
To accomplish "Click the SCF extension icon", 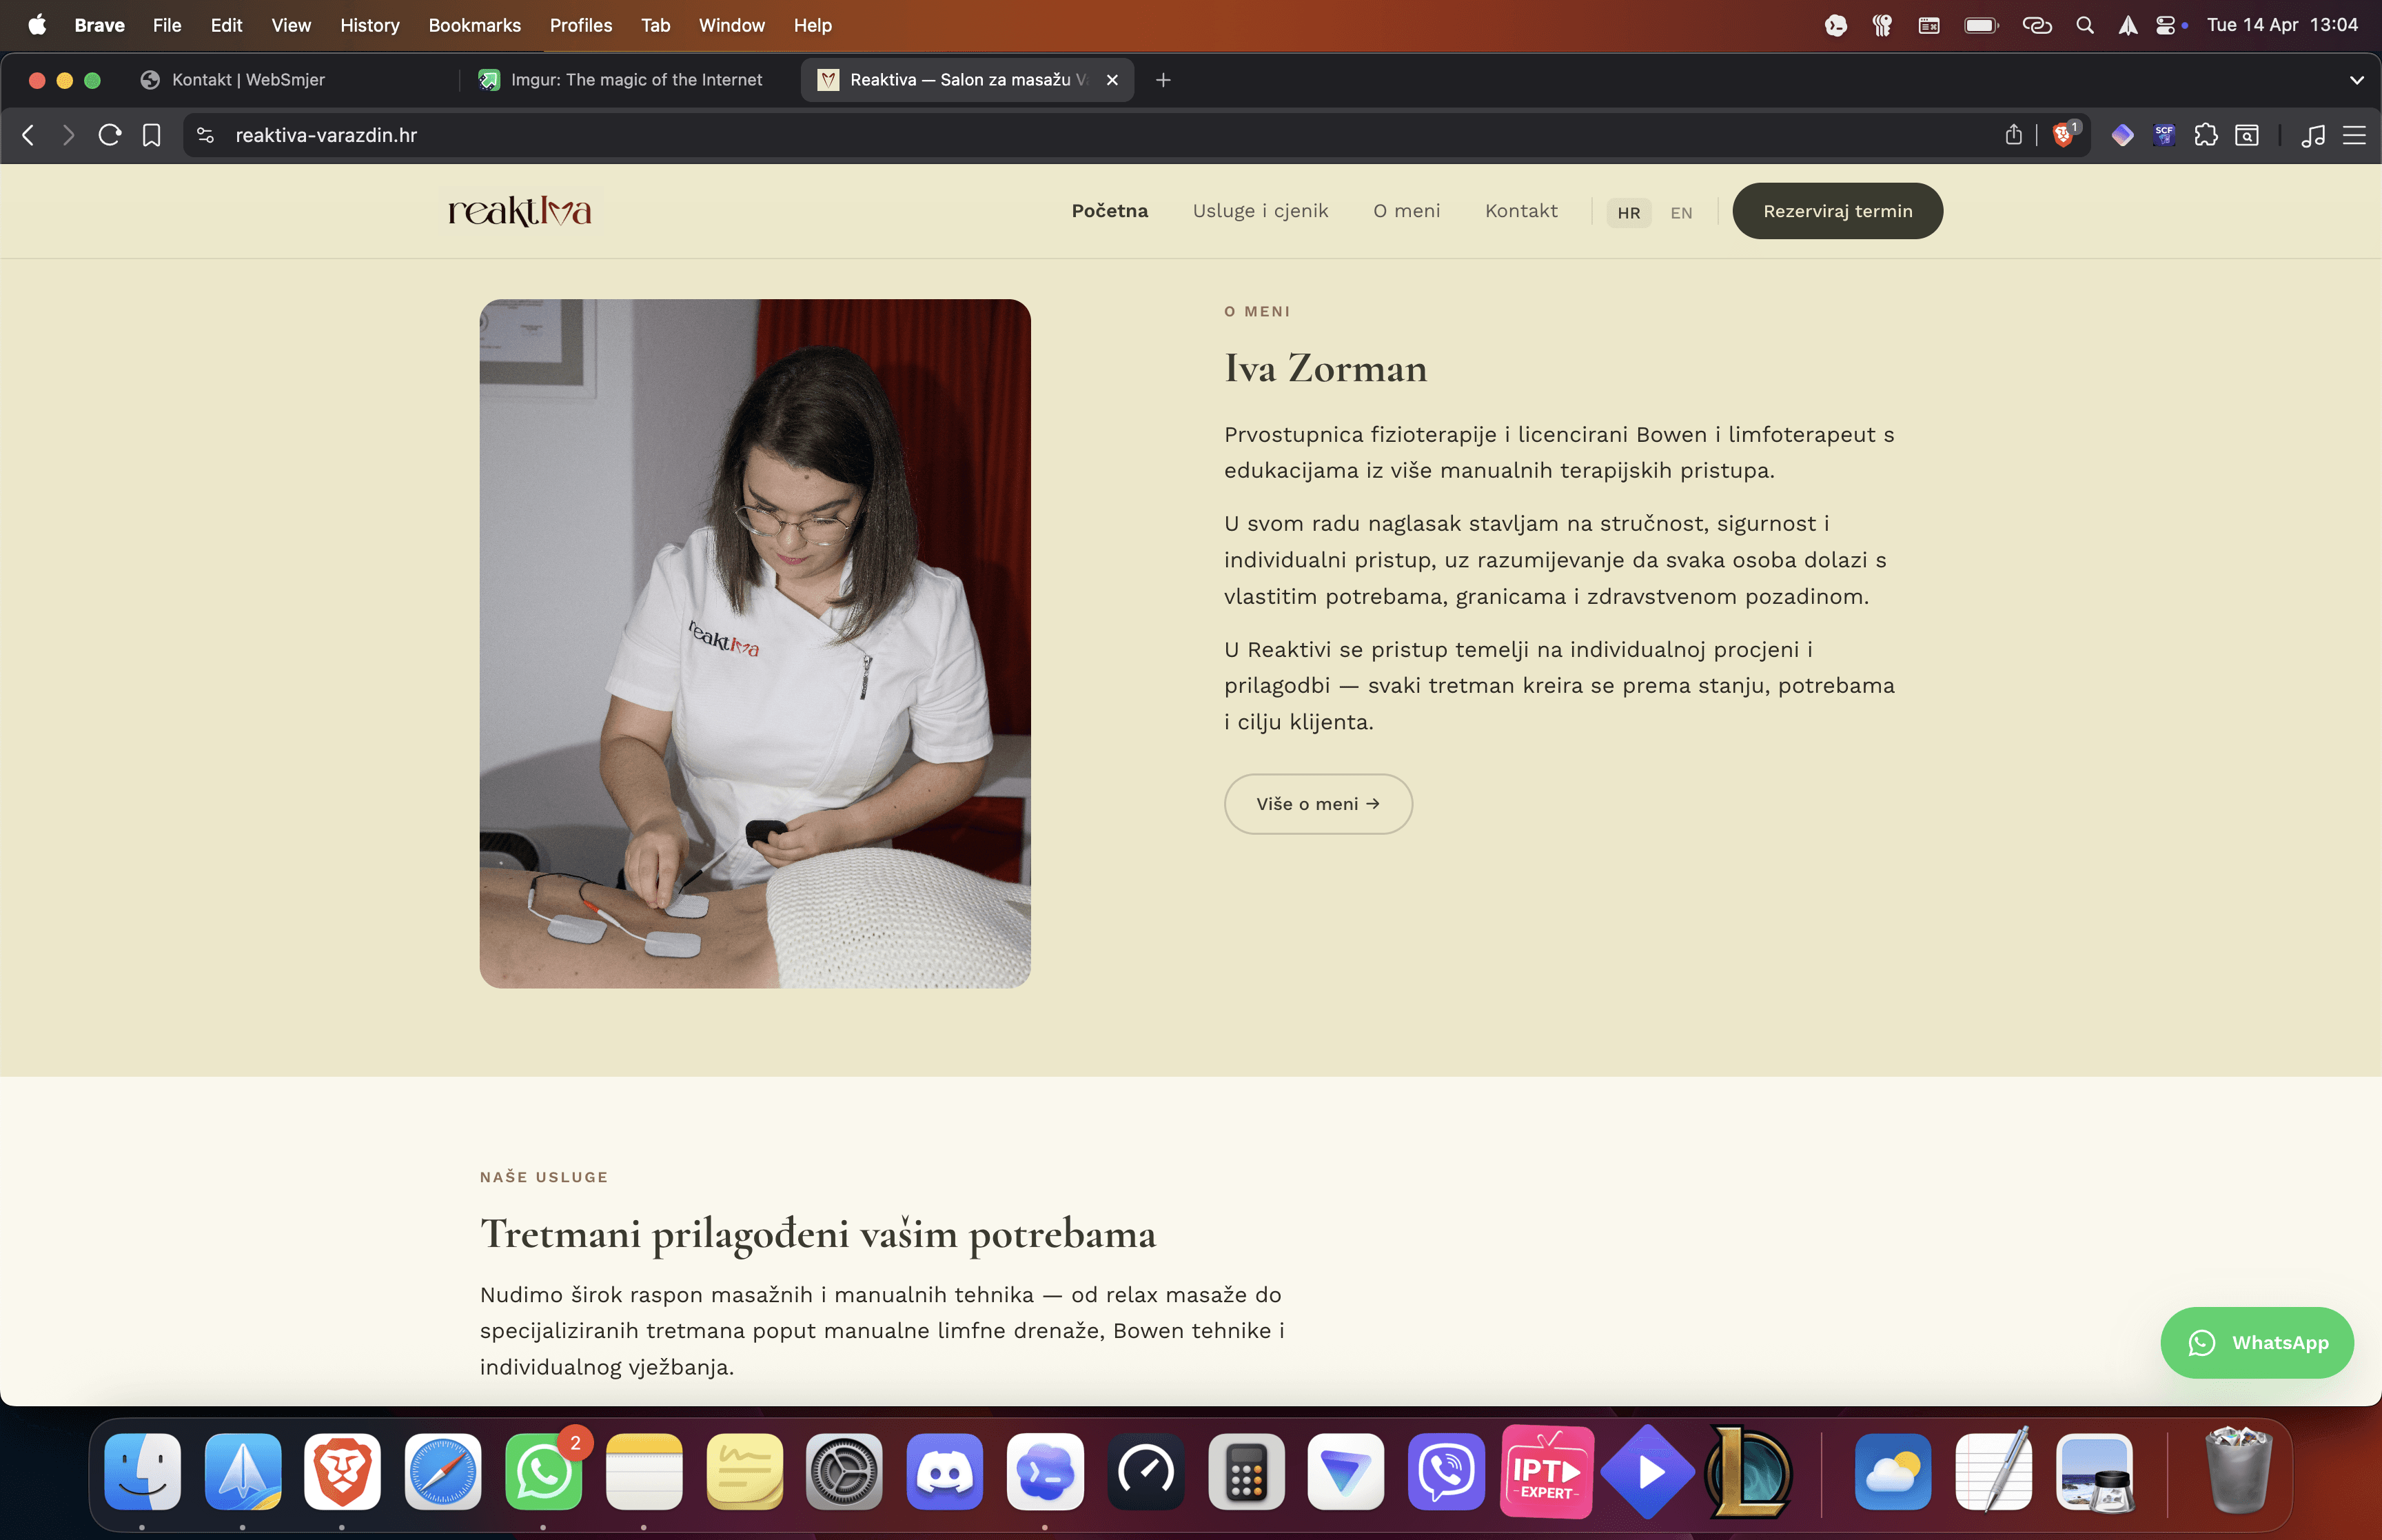I will pos(2164,135).
